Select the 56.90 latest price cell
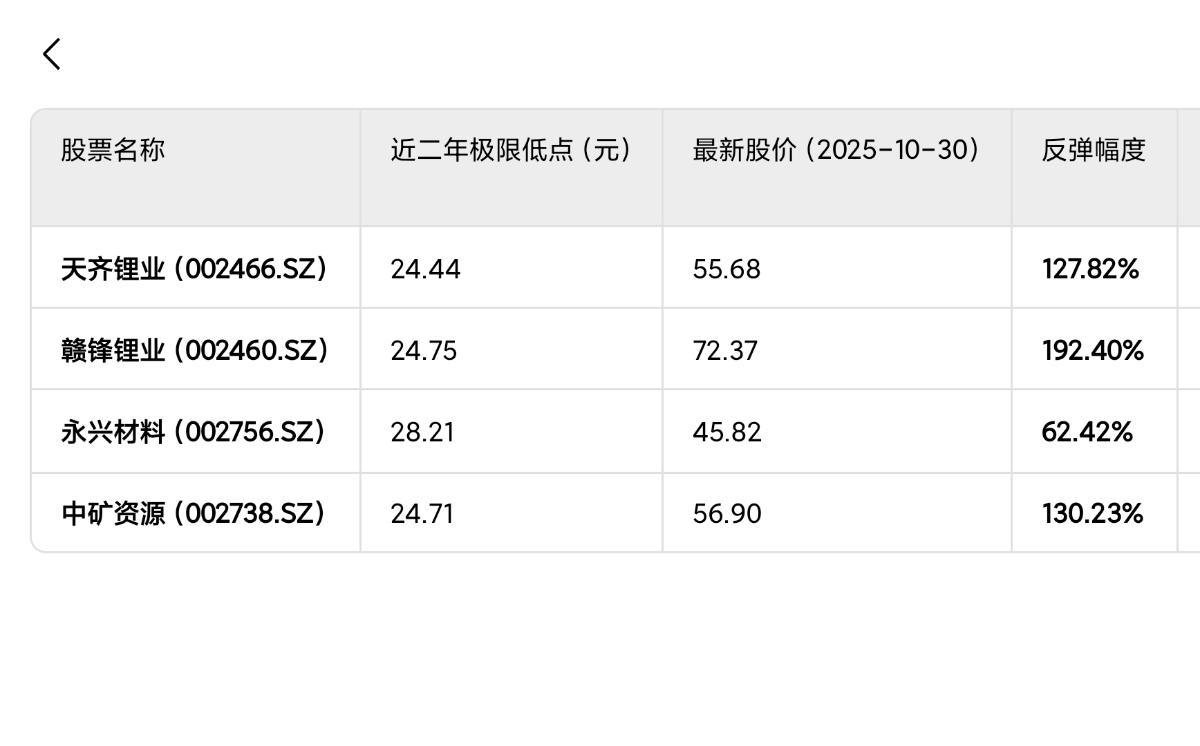The width and height of the screenshot is (1200, 746). [x=727, y=513]
